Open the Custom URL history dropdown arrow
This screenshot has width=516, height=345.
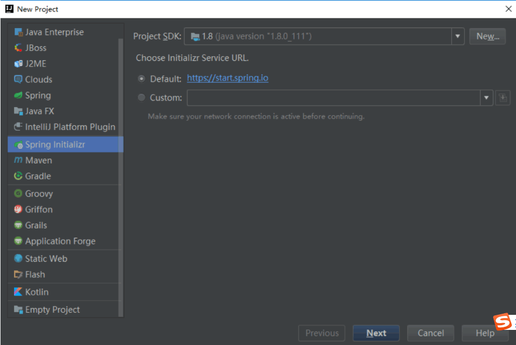[486, 98]
